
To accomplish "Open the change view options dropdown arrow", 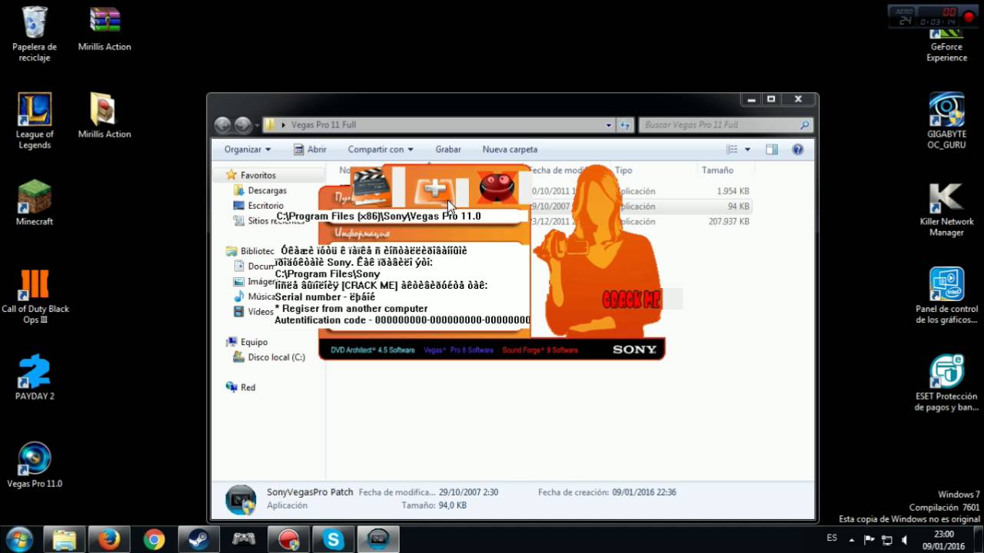I will [747, 150].
